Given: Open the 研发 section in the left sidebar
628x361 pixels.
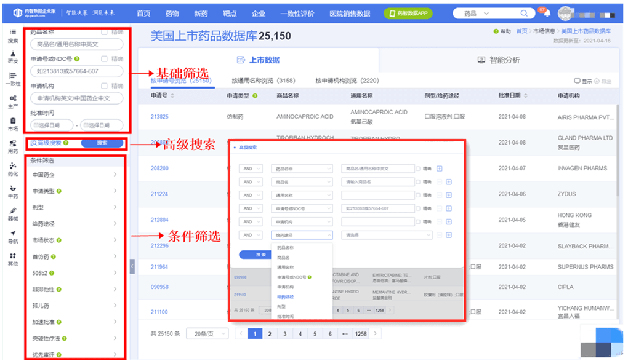Looking at the screenshot, I should 13,57.
